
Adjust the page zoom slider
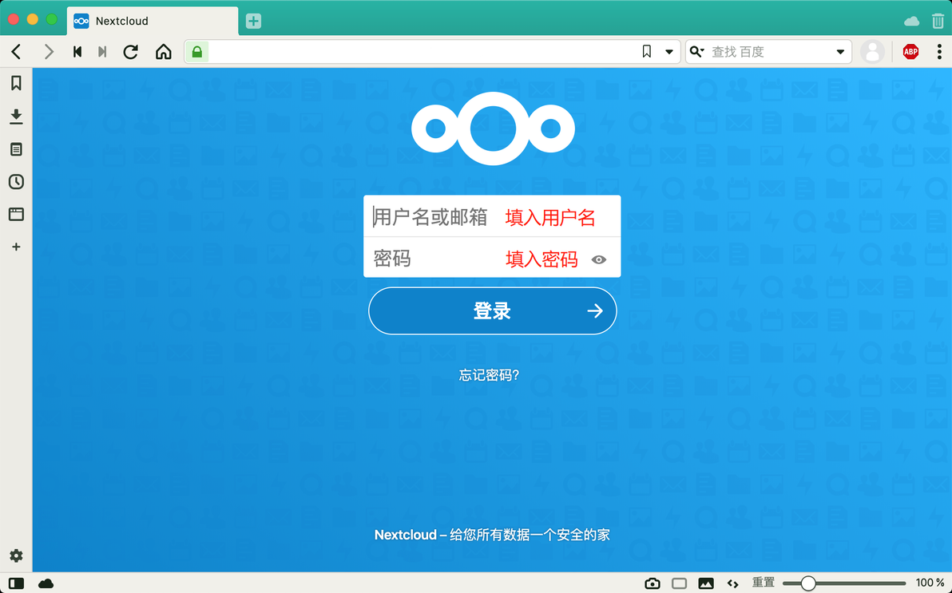[844, 583]
